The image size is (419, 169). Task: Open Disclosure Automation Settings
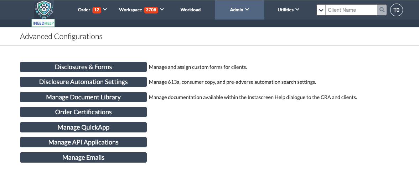83,82
